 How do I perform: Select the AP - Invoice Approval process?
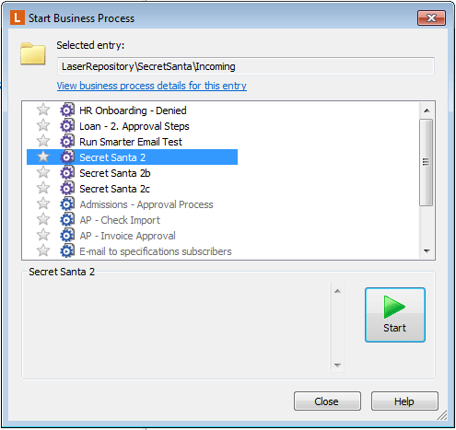pyautogui.click(x=127, y=236)
